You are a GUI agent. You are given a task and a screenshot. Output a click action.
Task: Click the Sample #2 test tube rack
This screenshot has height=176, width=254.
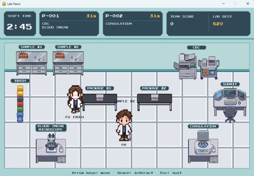60,54
